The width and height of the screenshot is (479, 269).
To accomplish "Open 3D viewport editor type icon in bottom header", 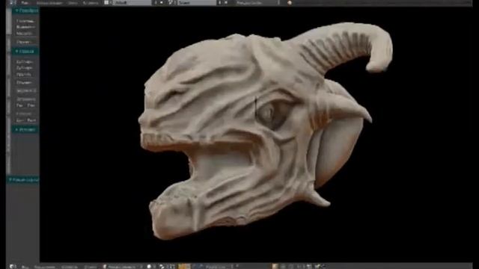I will click(12, 267).
